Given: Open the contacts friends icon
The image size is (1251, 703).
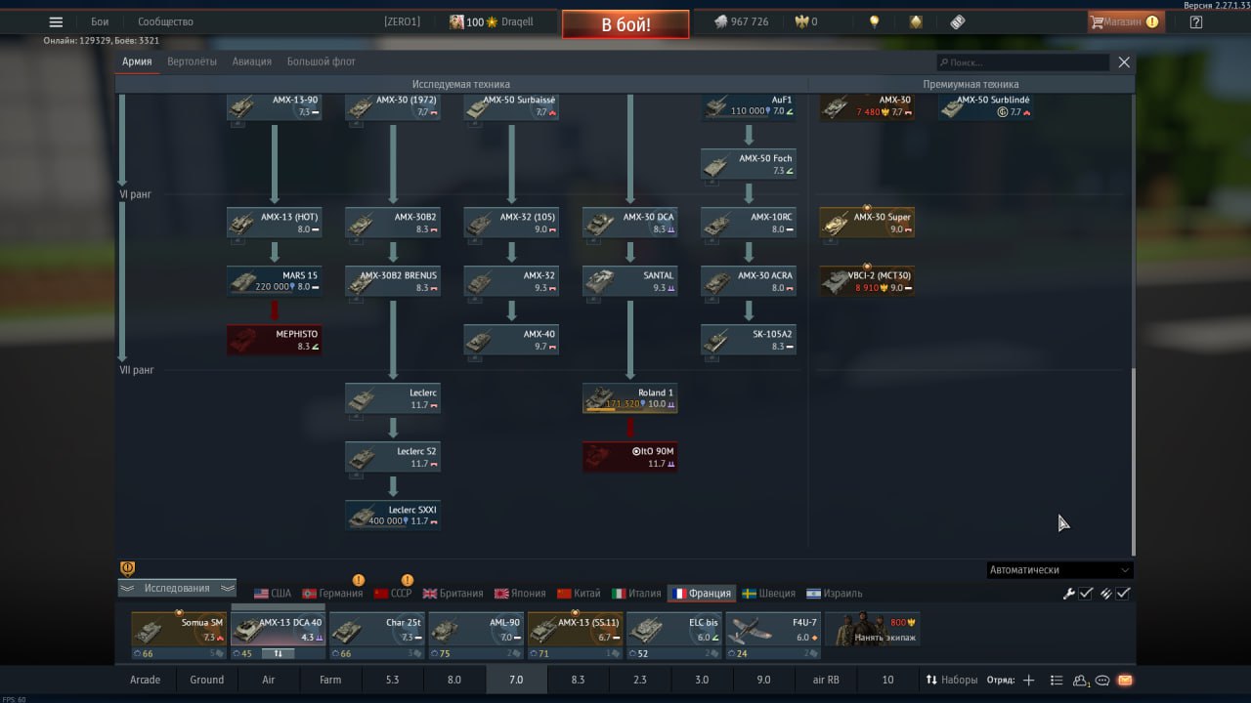Looking at the screenshot, I should (1081, 681).
